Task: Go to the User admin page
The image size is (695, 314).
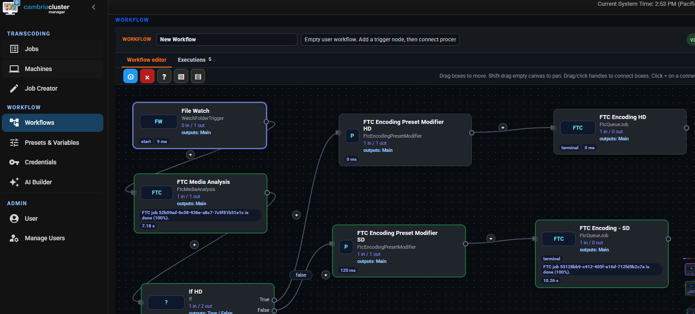Action: [52, 219]
